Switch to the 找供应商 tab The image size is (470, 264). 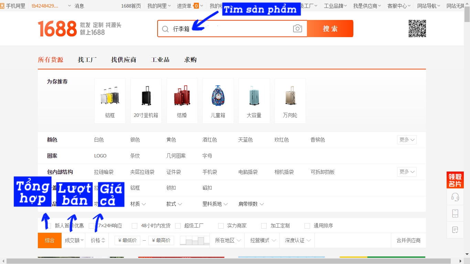point(124,60)
